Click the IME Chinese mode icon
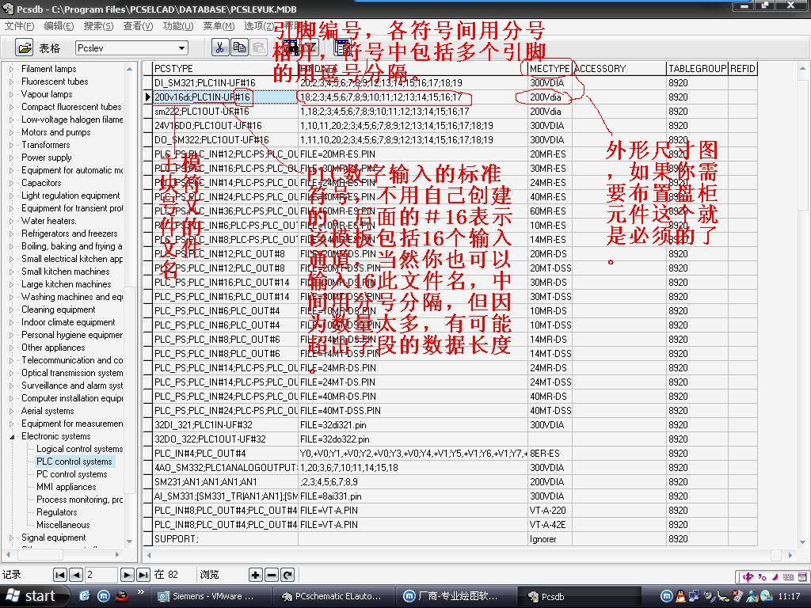This screenshot has width=811, height=608. [748, 577]
